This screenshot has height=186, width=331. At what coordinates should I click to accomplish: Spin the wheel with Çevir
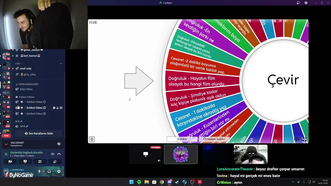pos(283,80)
